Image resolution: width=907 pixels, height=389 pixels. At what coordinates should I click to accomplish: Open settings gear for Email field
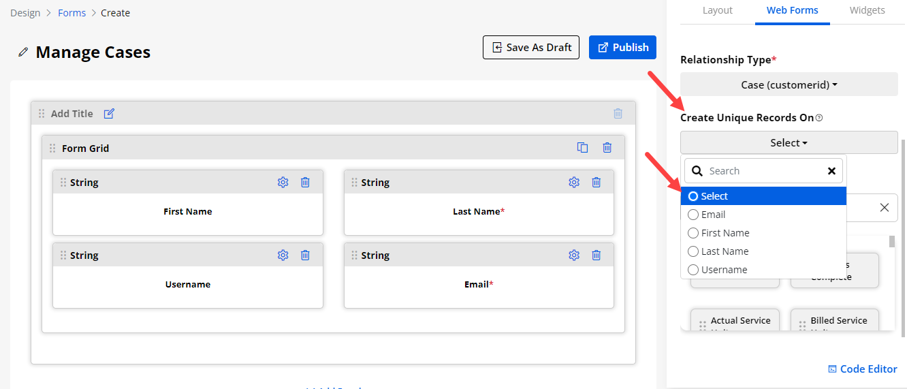click(x=574, y=255)
